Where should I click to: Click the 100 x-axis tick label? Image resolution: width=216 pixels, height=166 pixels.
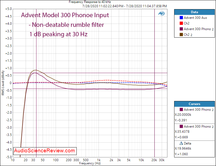(56, 160)
